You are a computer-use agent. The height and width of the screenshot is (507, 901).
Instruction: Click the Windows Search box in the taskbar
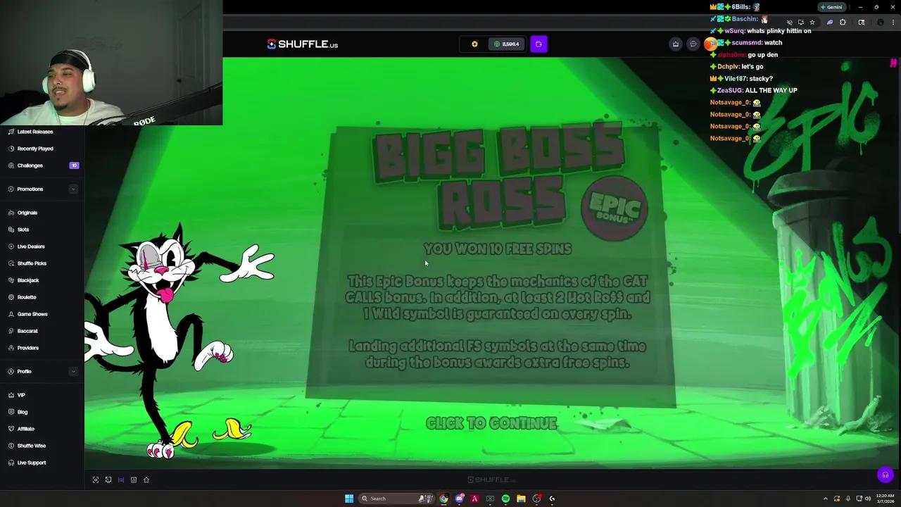(384, 499)
